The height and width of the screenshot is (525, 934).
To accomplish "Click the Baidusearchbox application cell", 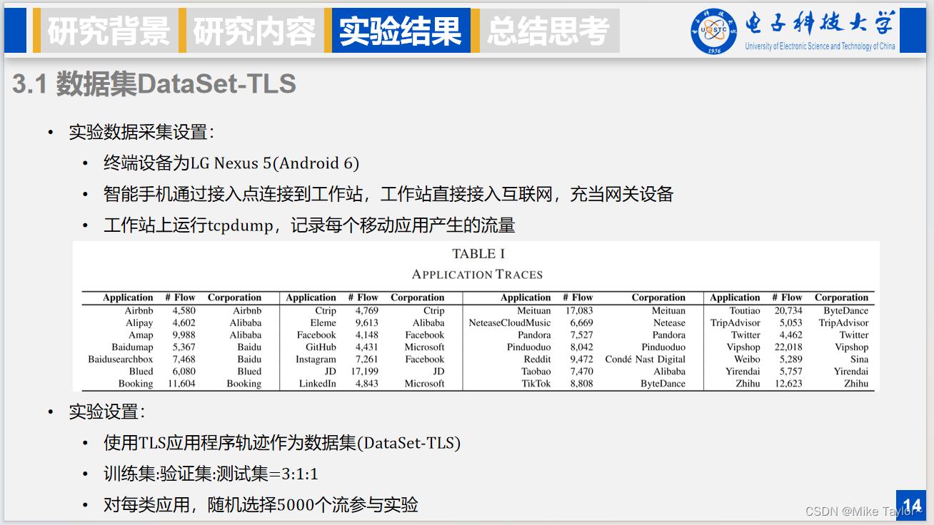I will (121, 360).
